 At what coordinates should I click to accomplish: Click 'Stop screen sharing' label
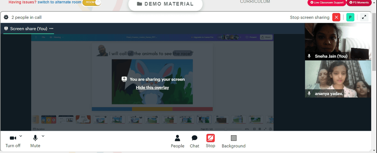click(310, 17)
